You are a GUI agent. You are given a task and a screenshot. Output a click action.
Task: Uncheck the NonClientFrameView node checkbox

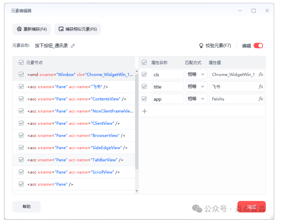[x=21, y=111]
